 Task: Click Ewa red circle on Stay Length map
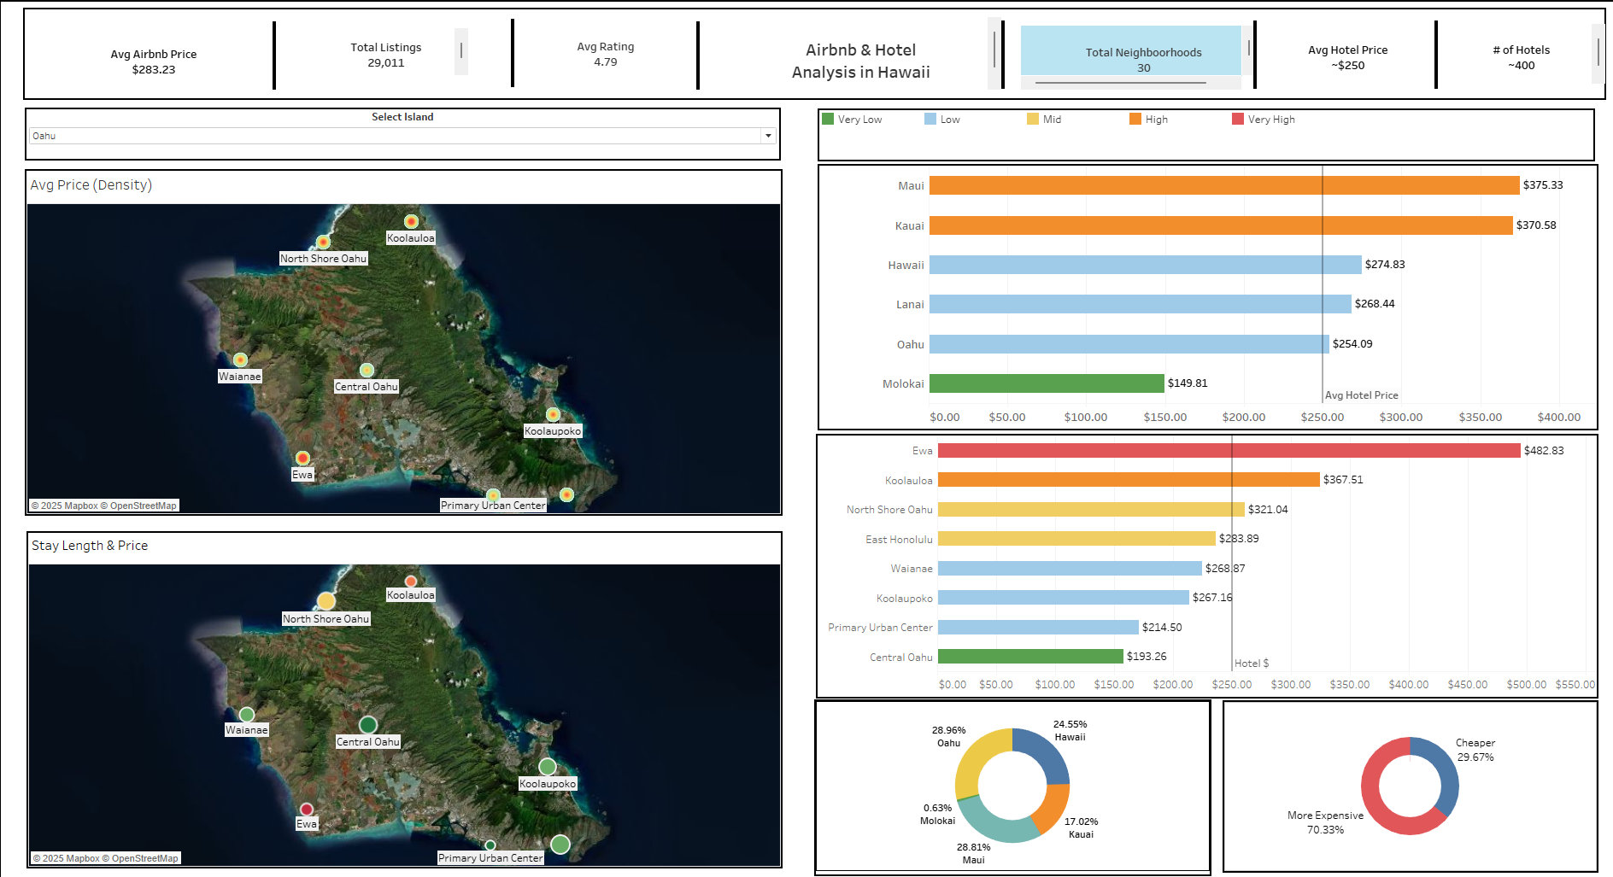pos(307,810)
